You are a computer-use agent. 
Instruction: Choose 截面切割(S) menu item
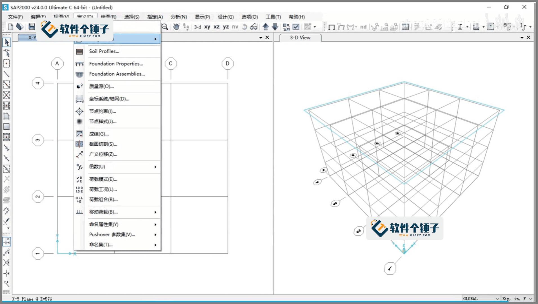click(x=117, y=144)
